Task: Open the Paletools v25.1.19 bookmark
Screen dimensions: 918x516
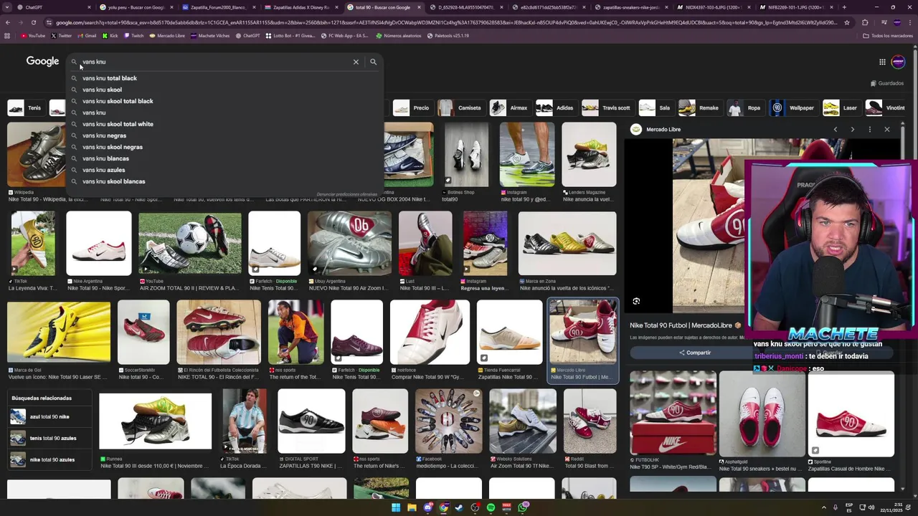Action: click(448, 35)
